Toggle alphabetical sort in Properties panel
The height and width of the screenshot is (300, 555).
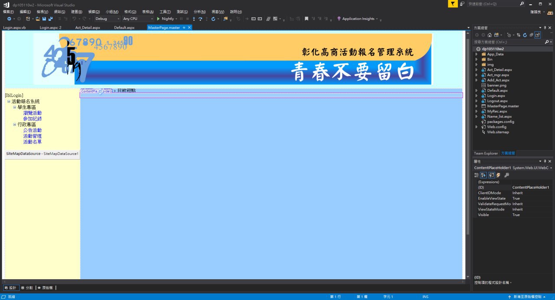[483, 175]
